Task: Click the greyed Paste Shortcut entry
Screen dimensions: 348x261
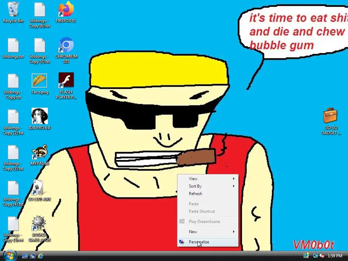Action: coord(208,211)
